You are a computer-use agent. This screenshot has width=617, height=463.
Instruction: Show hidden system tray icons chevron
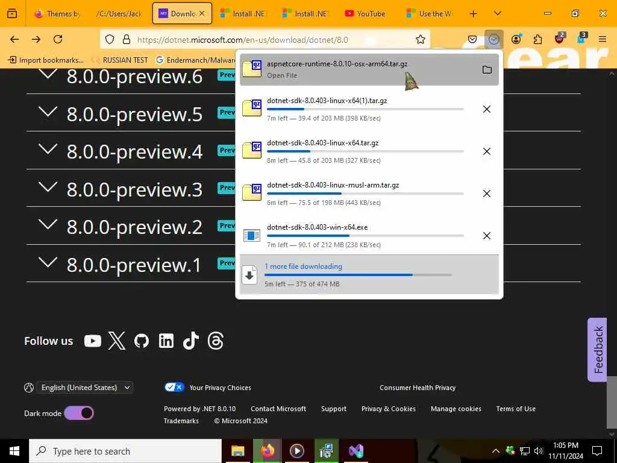(496, 451)
